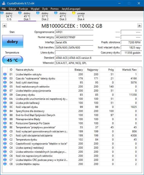Image resolution: width=144 pixels, height=175 pixels.
Task: Select the 'Liczba prób kalibracji' row text
Action: click(28, 103)
